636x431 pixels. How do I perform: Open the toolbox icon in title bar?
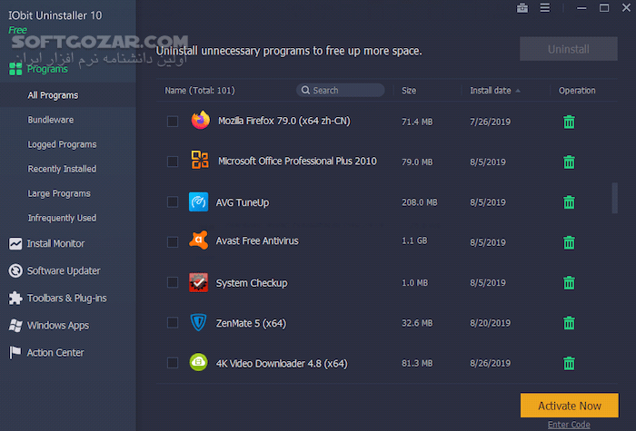[x=522, y=7]
